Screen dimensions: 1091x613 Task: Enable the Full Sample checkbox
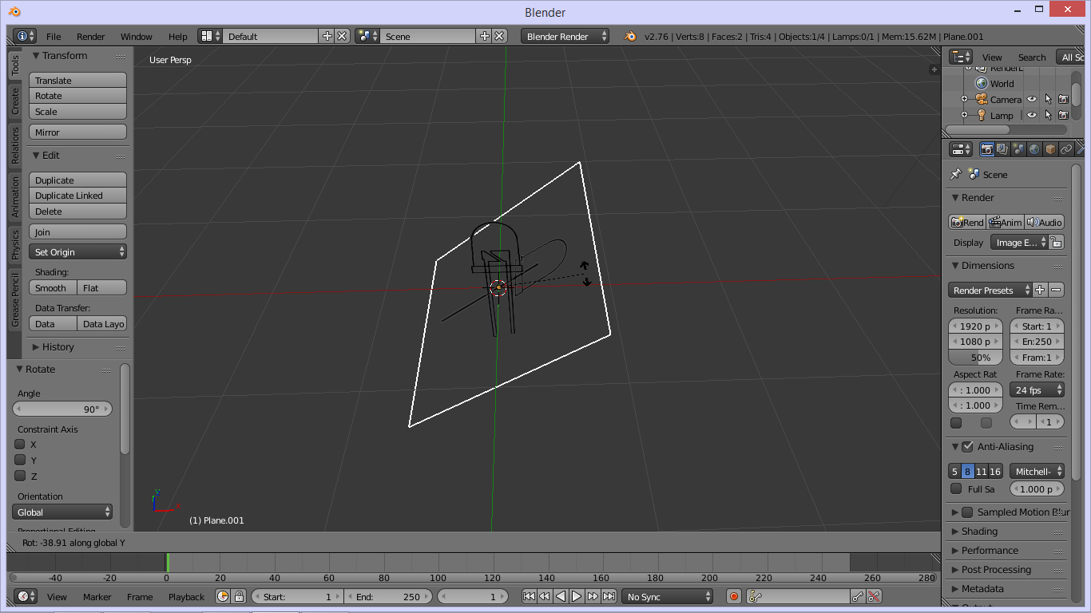tap(956, 488)
